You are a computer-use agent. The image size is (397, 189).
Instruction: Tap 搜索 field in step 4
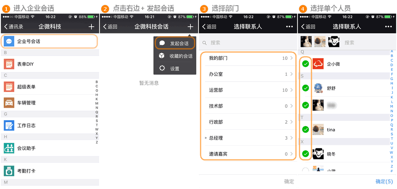tap(349, 43)
